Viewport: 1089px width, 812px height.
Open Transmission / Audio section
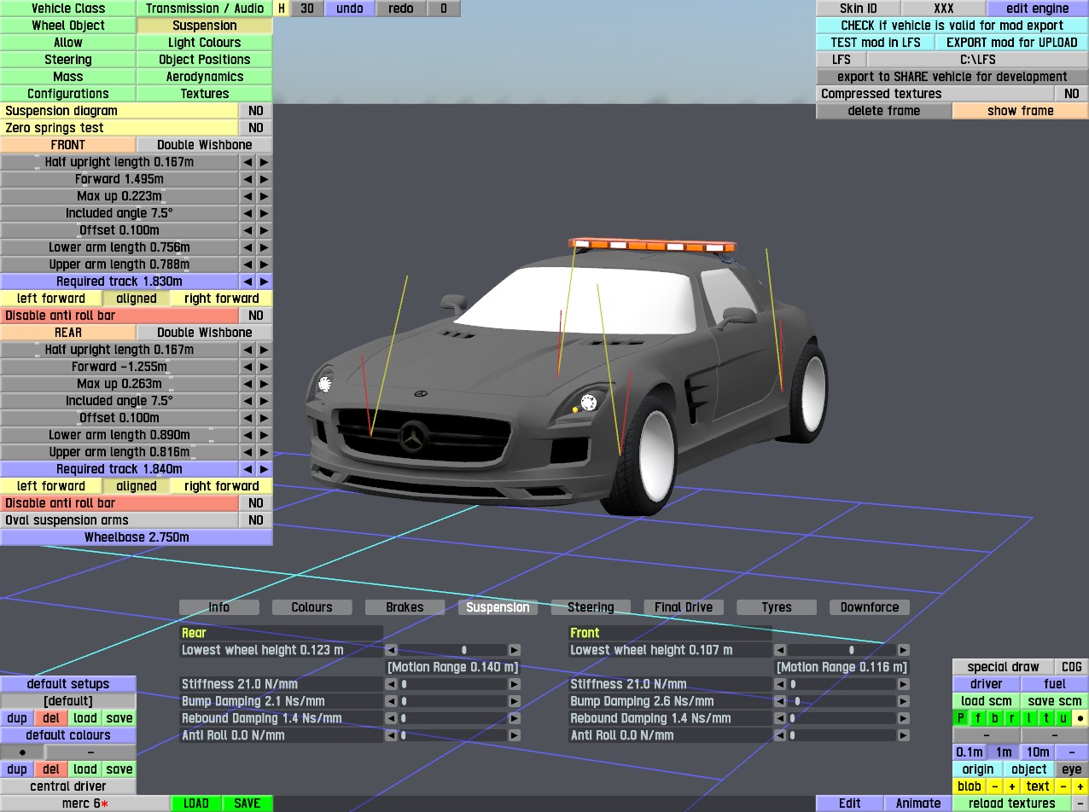click(x=205, y=9)
